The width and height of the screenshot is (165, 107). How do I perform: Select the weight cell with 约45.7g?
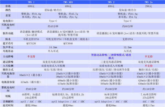pos(68,15)
